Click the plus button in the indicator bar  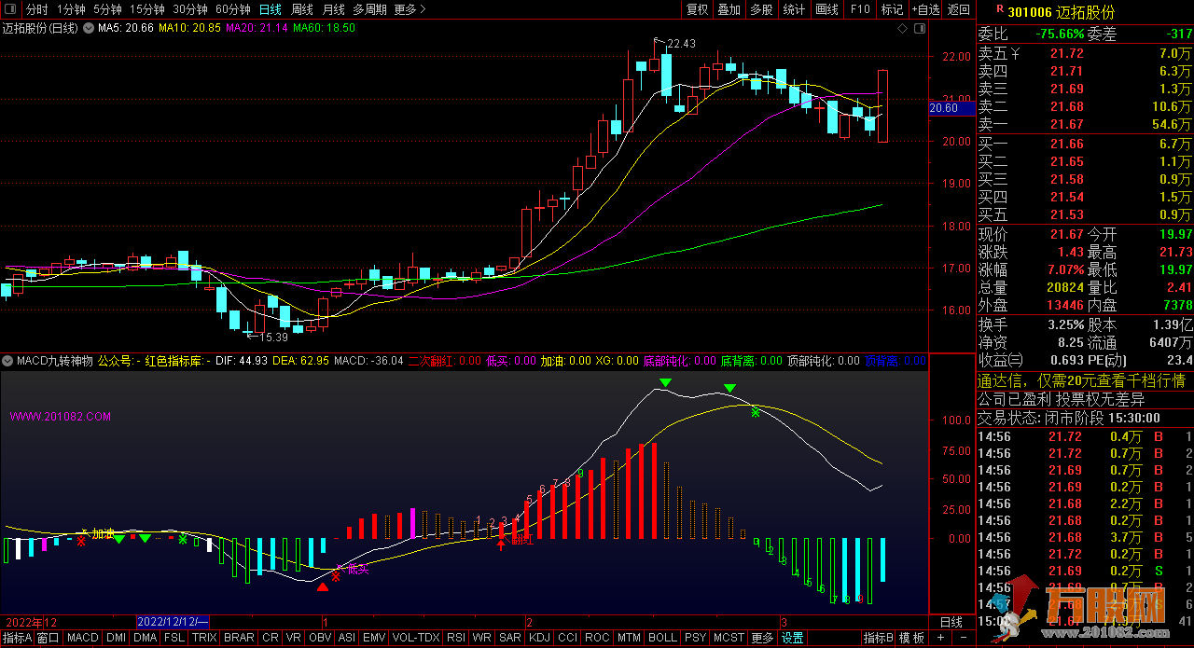[x=938, y=639]
